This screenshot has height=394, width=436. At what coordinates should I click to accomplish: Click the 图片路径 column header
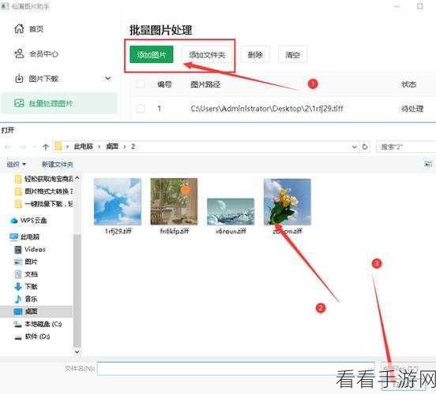pos(205,84)
